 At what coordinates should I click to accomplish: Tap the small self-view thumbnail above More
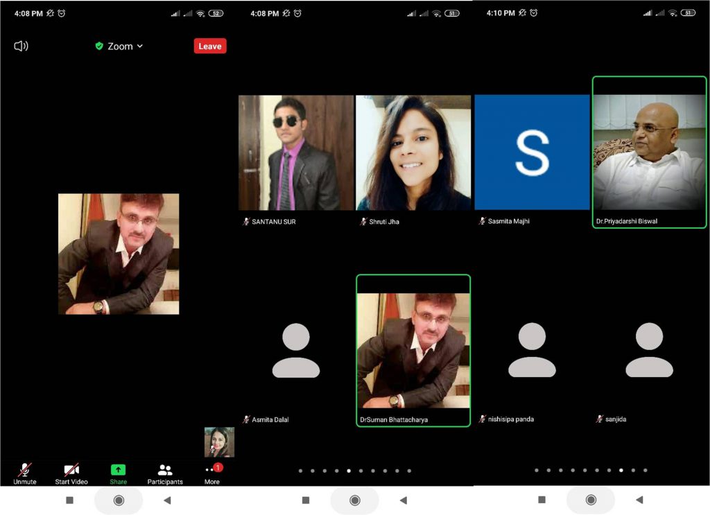[219, 442]
